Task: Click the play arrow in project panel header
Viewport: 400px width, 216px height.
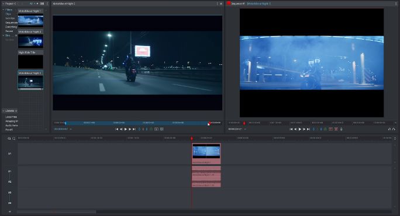Action: pos(38,3)
